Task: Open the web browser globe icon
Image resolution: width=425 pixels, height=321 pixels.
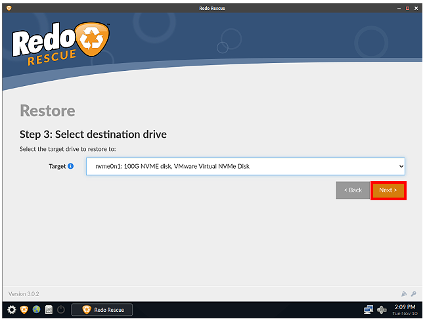Action: coord(36,309)
